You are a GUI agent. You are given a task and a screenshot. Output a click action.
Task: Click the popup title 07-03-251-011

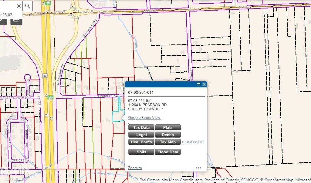click(x=140, y=93)
